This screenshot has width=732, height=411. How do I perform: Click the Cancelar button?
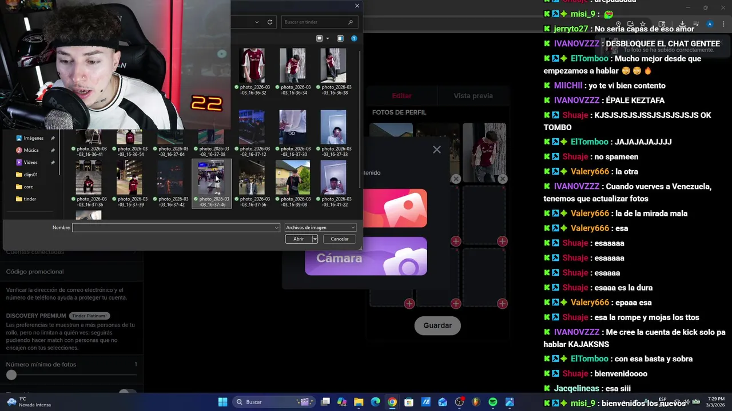(340, 239)
